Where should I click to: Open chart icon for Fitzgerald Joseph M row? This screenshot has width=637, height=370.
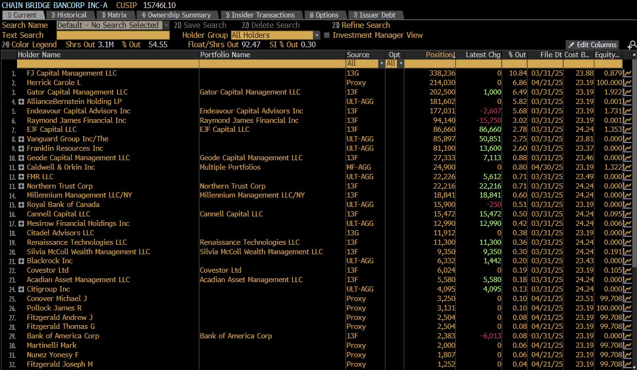point(628,364)
